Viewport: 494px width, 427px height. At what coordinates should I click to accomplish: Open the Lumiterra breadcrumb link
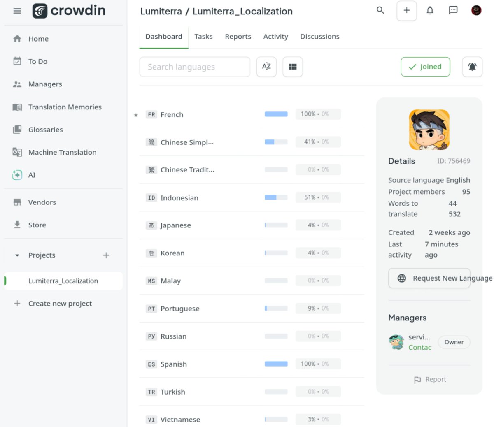point(161,11)
